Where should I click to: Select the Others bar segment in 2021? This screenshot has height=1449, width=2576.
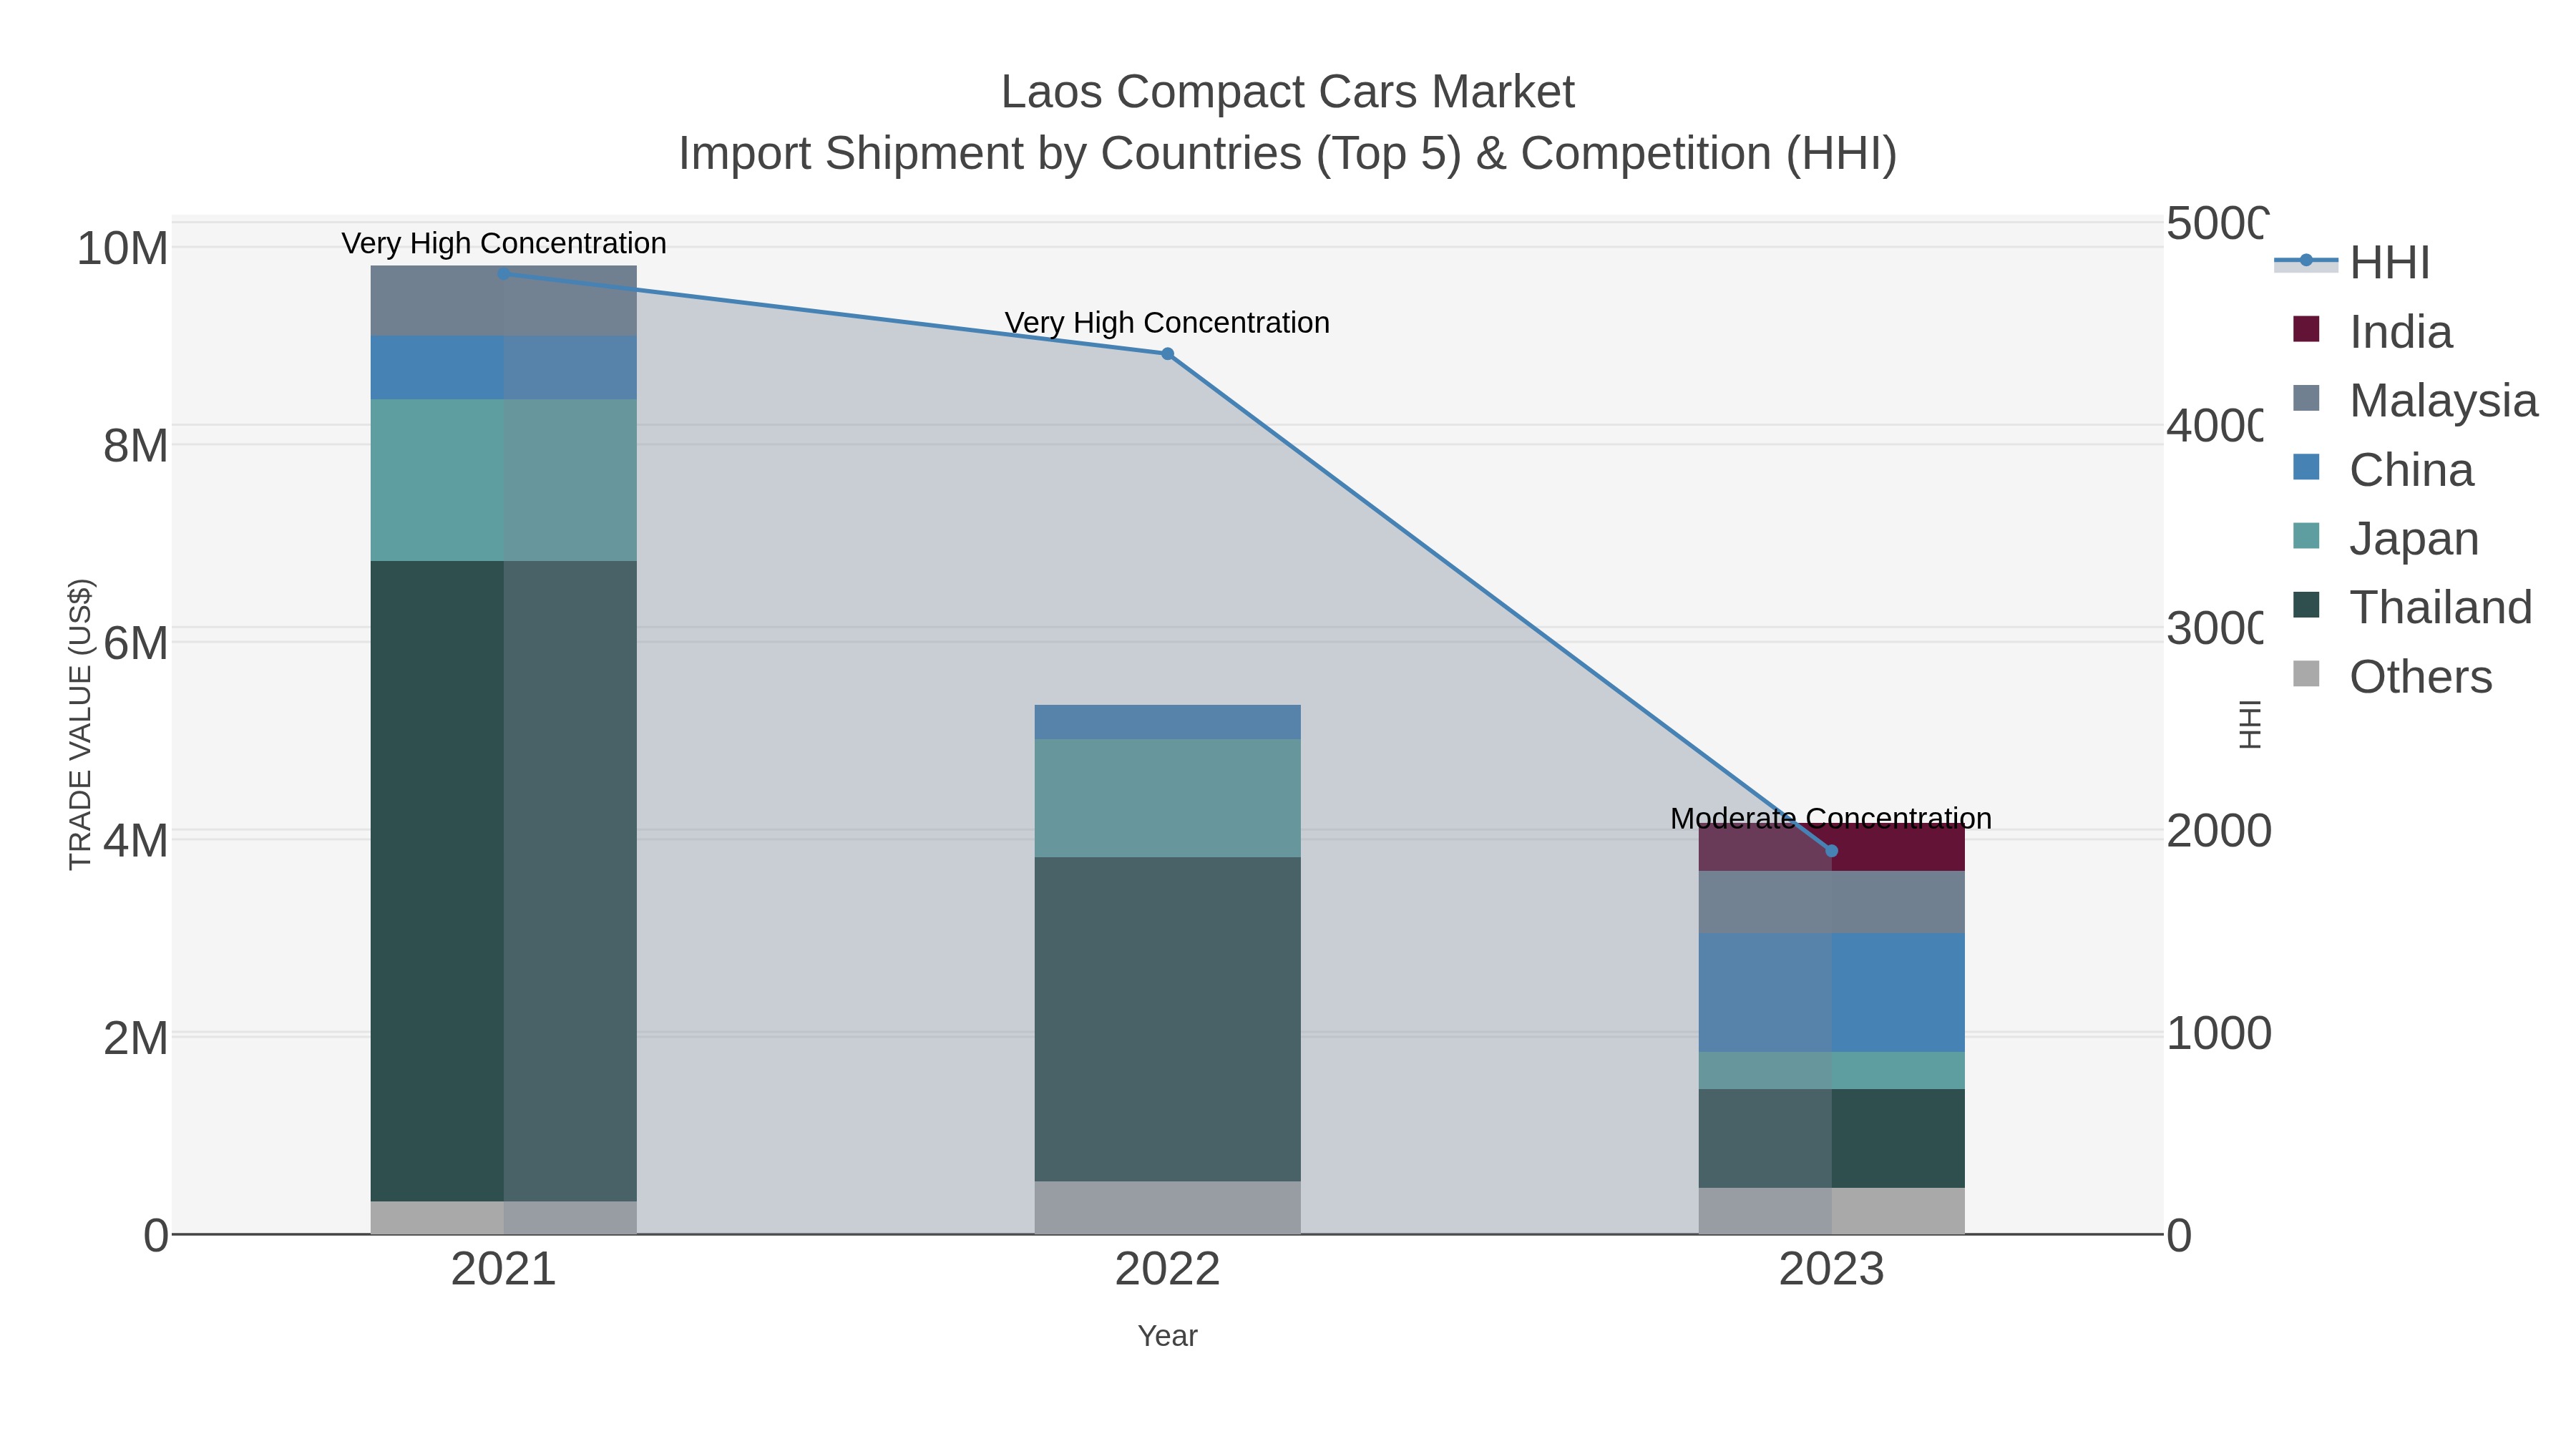click(x=504, y=1217)
